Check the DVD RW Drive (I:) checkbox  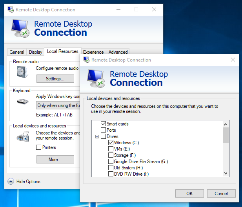[111, 174]
